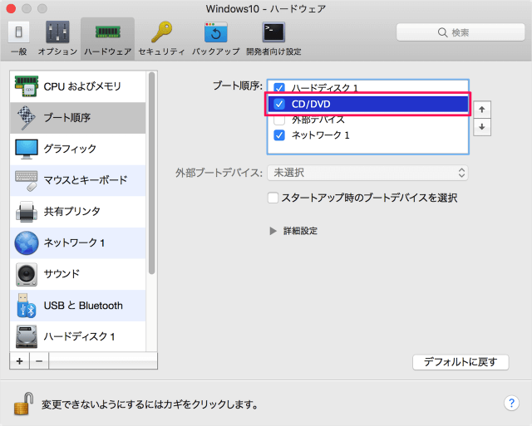This screenshot has width=532, height=426.
Task: Click the lock icon to prevent changes
Action: coord(23,404)
